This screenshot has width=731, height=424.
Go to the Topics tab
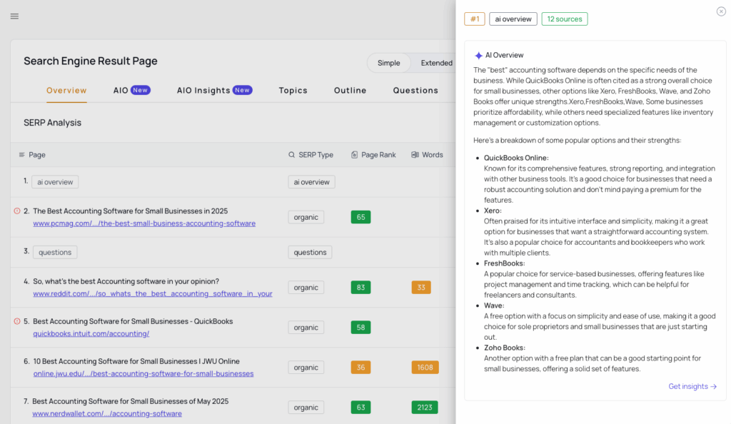[293, 91]
